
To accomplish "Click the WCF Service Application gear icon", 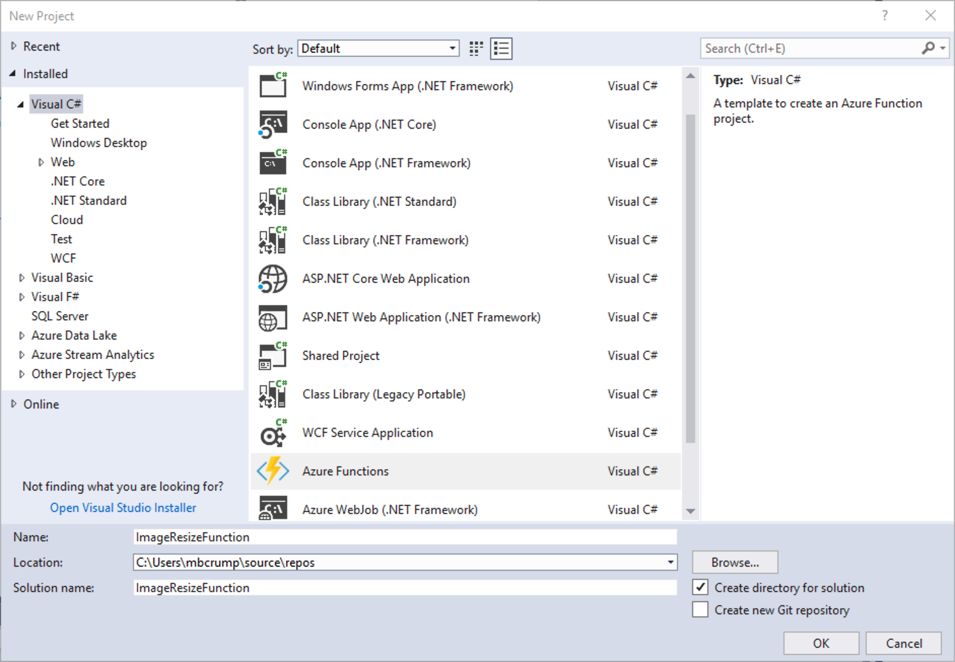I will click(273, 433).
